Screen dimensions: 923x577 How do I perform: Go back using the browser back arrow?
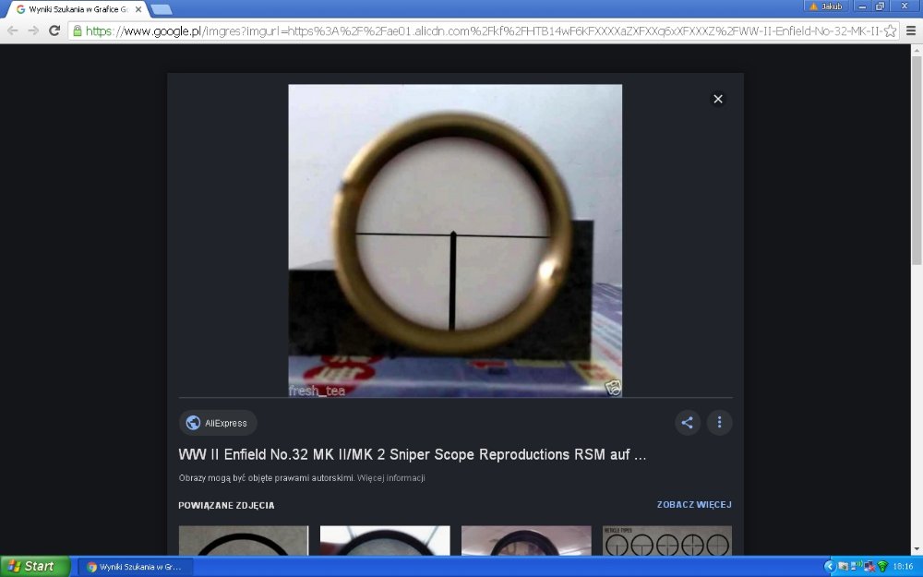coord(12,30)
